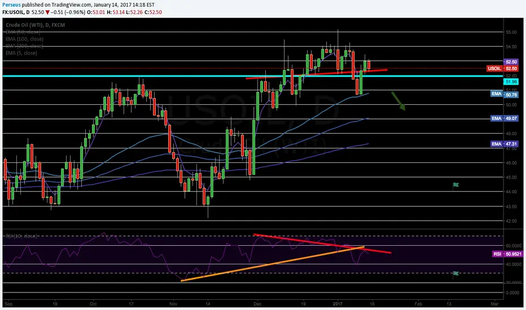
Task: Select the EMA (50, close) indicator legend
Action: [x=23, y=32]
